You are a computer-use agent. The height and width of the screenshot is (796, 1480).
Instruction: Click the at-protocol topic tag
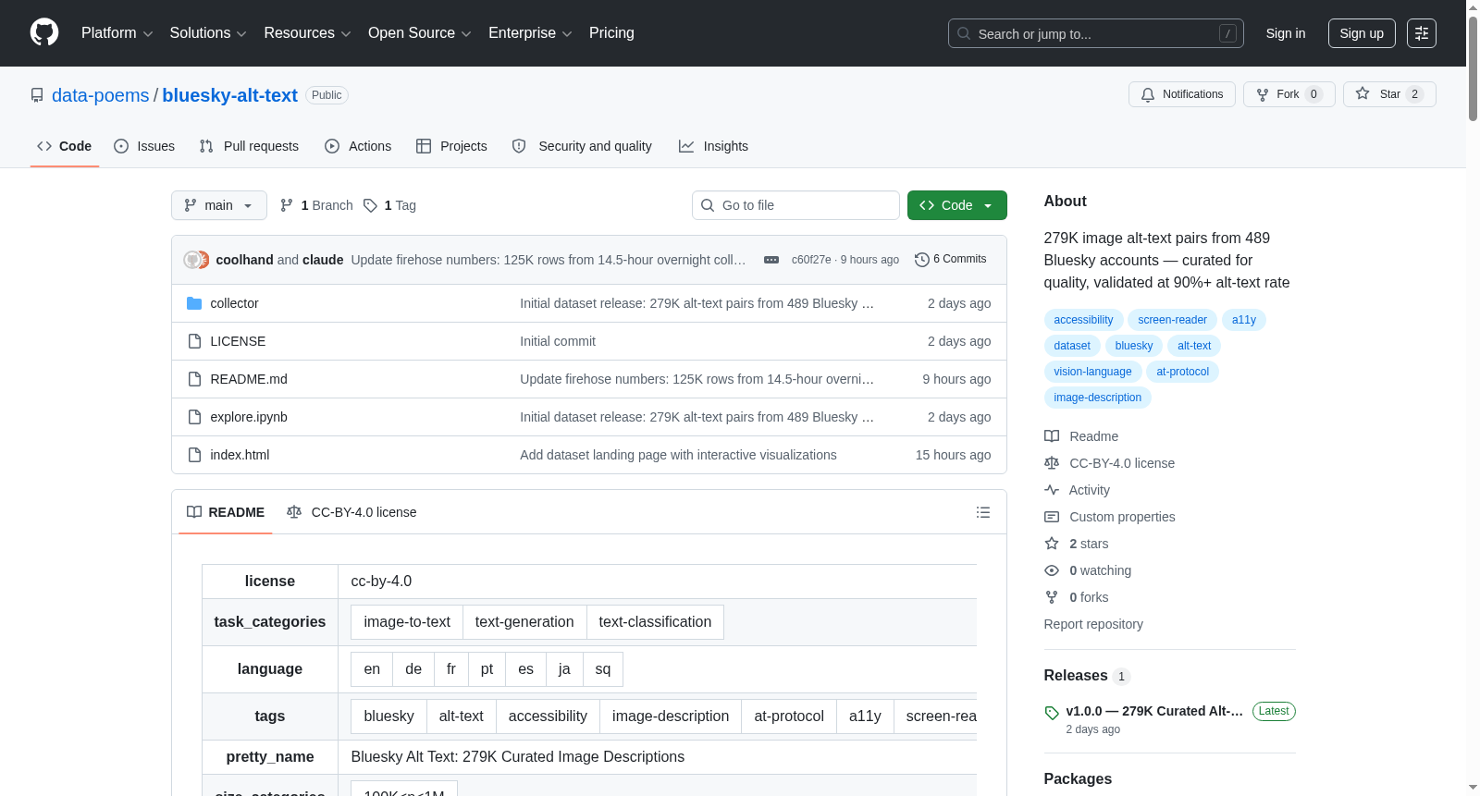coord(1182,372)
